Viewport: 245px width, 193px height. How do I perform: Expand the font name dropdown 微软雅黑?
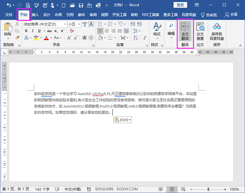tap(65, 24)
